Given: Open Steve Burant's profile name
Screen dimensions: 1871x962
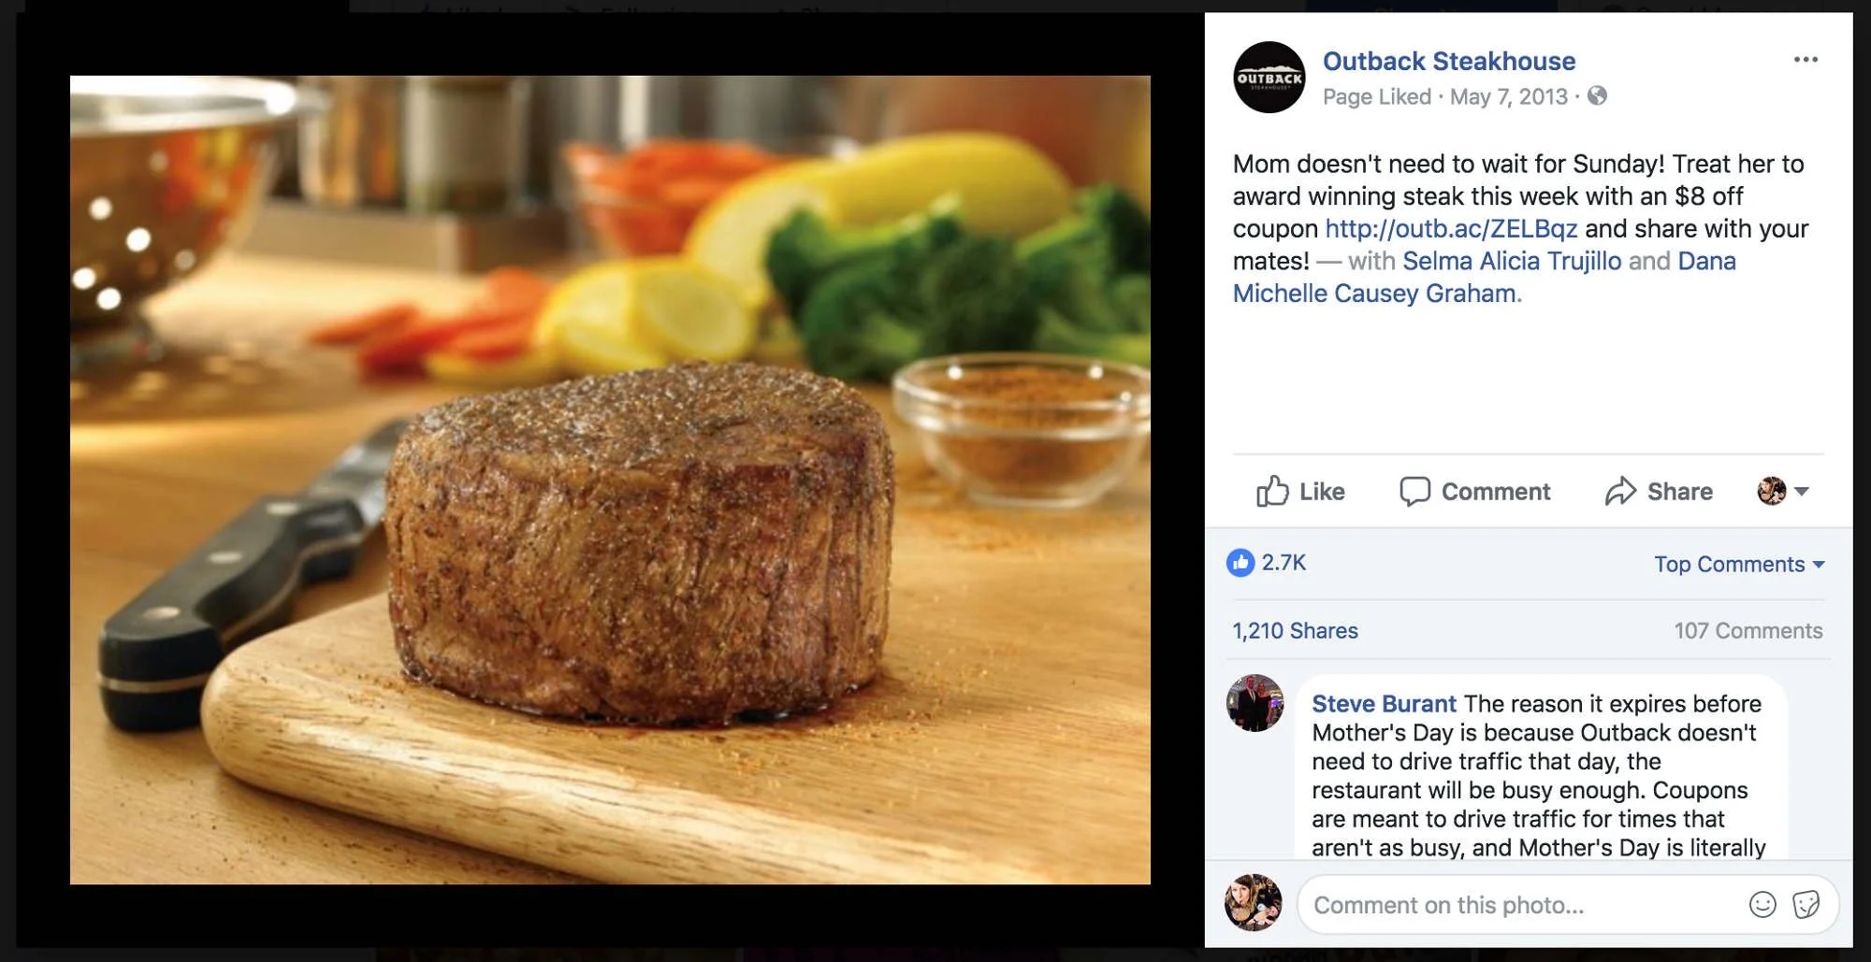Looking at the screenshot, I should [x=1384, y=704].
